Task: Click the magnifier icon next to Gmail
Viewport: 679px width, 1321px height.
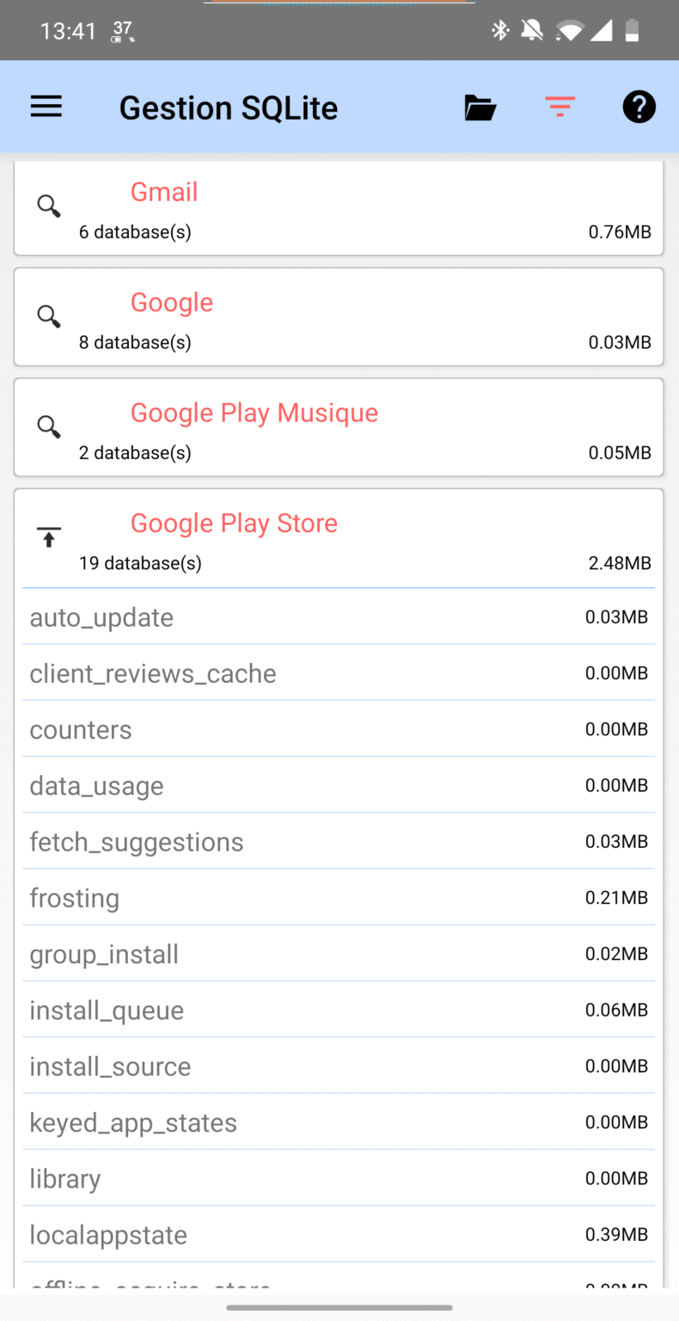Action: click(48, 206)
